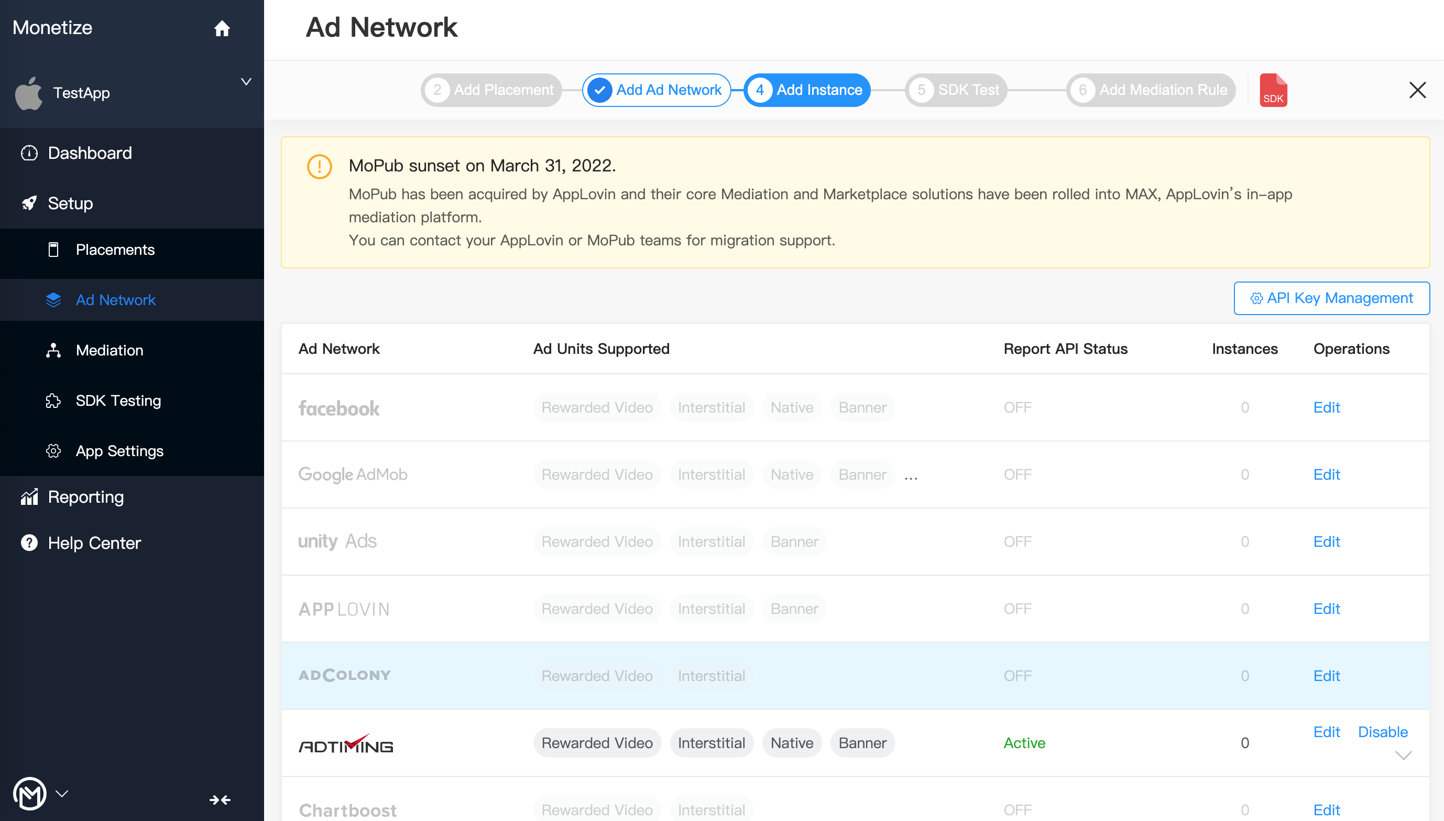Click the account logo at sidebar bottom
The width and height of the screenshot is (1444, 821).
tap(29, 793)
